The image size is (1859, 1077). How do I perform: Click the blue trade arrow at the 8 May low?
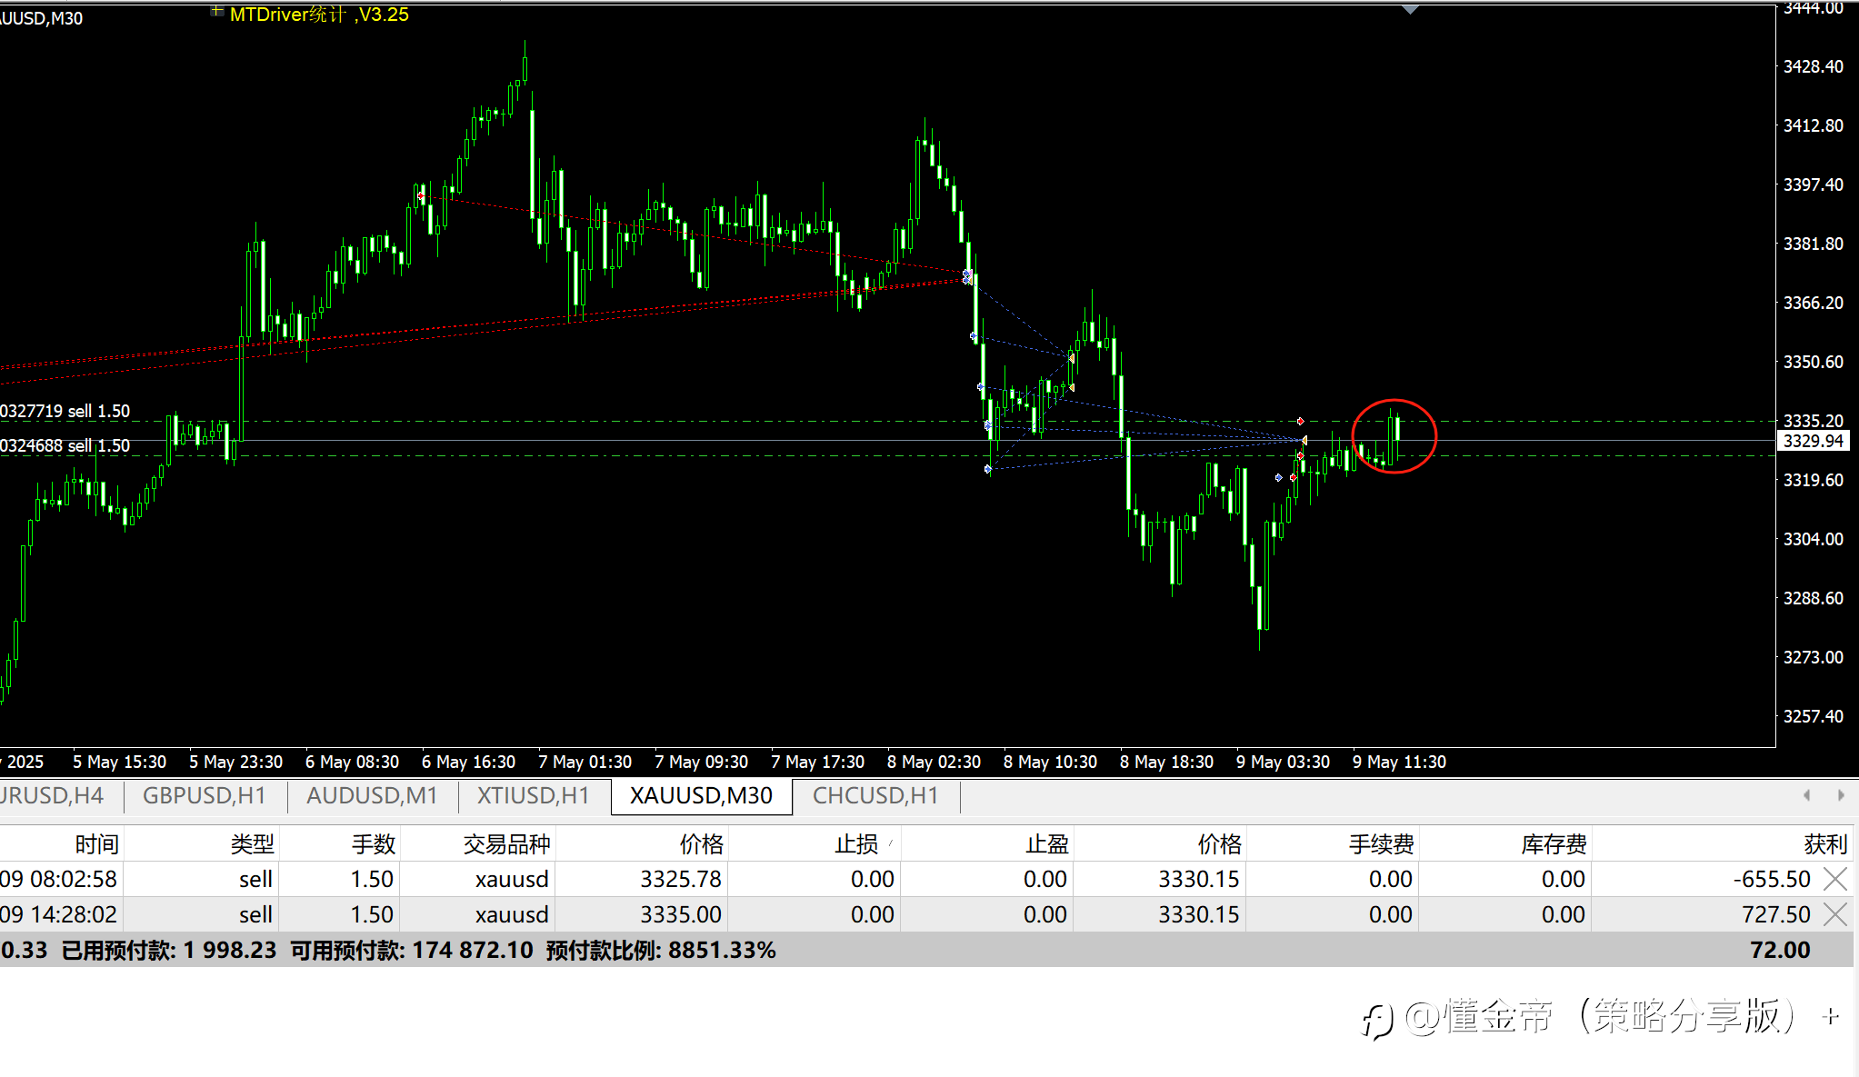coord(988,469)
